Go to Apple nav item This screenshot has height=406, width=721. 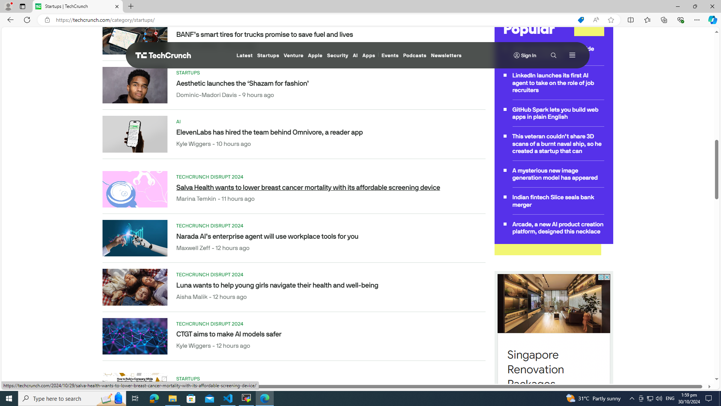point(315,55)
